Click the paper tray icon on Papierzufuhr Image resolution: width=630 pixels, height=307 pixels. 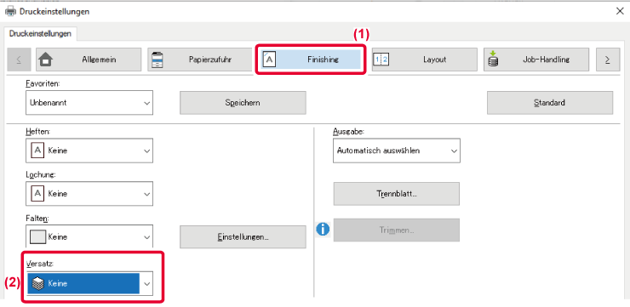pos(156,60)
